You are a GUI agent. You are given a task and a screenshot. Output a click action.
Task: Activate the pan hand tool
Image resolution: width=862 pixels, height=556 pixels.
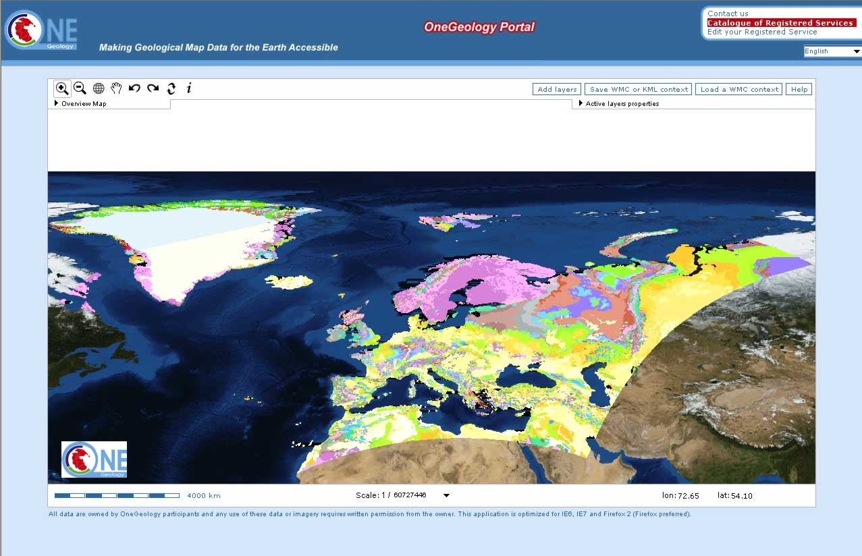pos(116,88)
